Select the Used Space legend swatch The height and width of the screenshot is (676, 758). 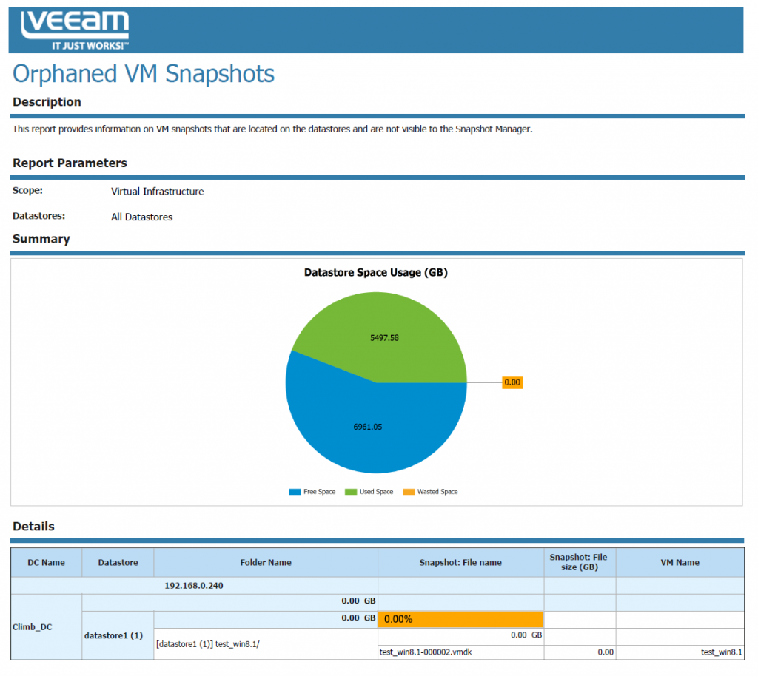352,492
